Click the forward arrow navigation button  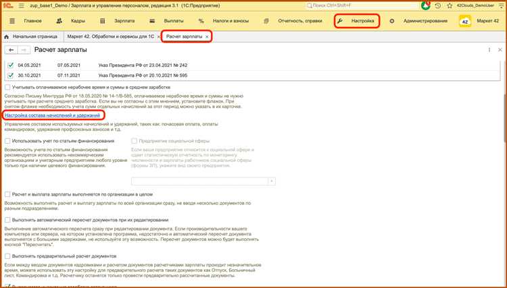pos(23,50)
